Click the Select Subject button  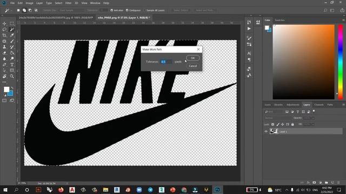tap(181, 10)
